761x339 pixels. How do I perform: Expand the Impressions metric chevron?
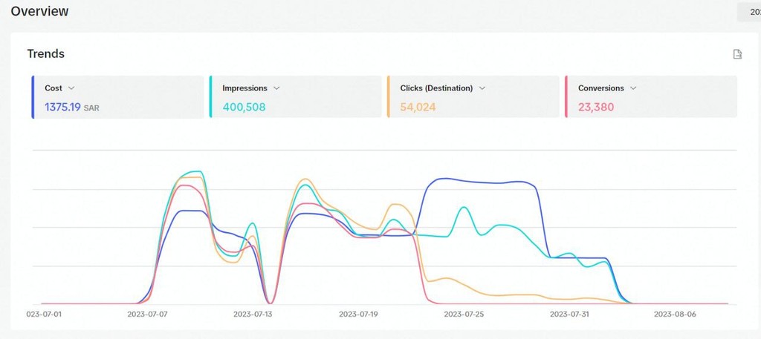(276, 88)
